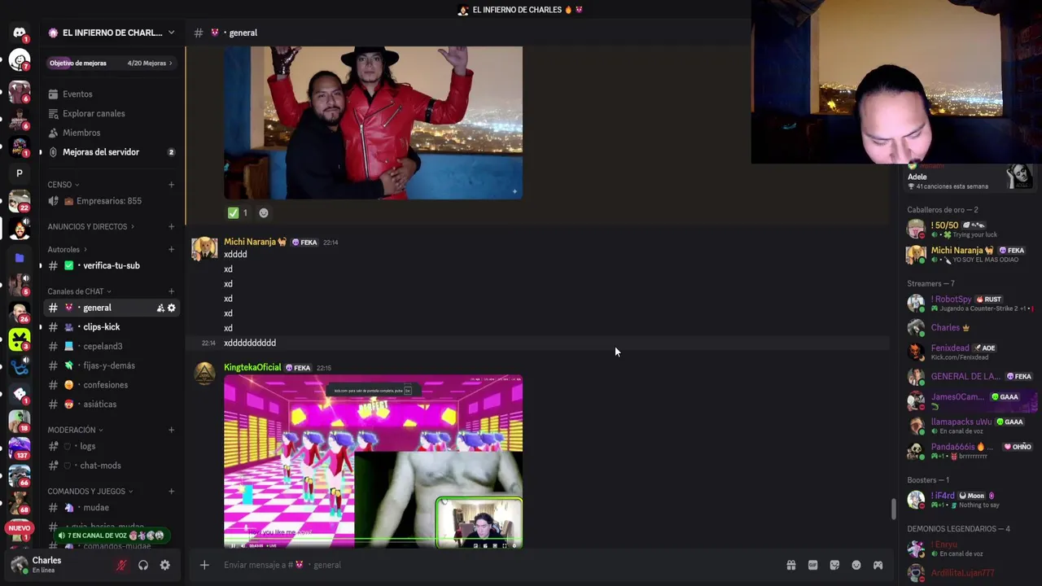1042x586 pixels.
Task: Expand the Autoroles category
Action: tap(67, 249)
